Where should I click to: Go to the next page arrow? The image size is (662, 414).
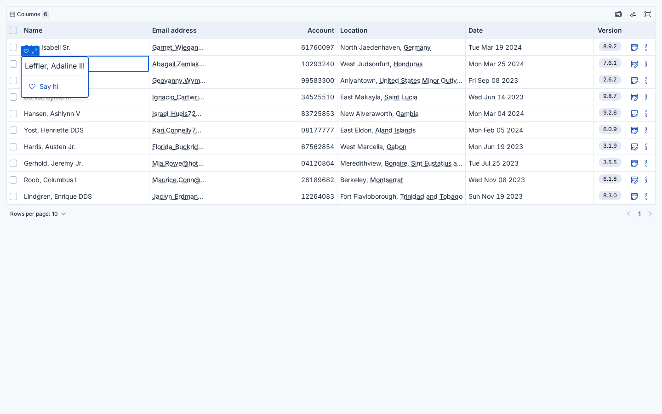[x=650, y=214]
